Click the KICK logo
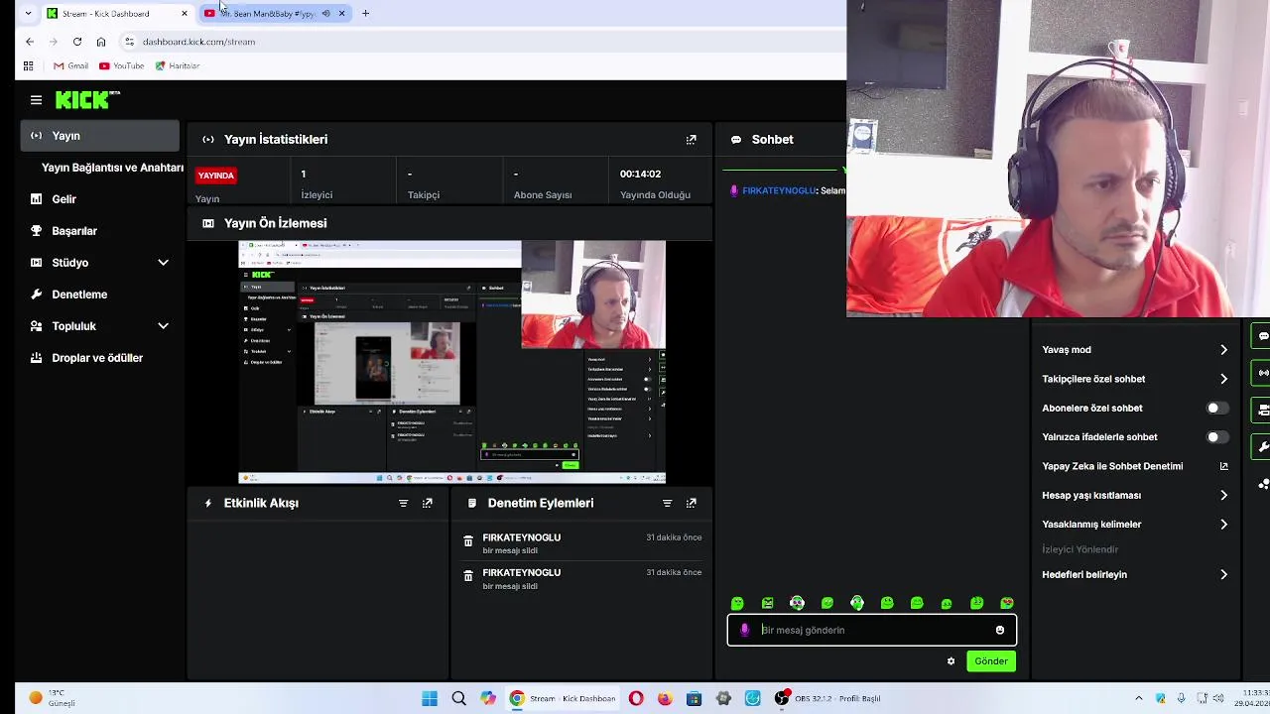1270x714 pixels. [x=86, y=99]
